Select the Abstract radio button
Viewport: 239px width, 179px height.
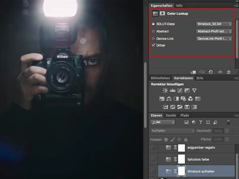tap(153, 31)
